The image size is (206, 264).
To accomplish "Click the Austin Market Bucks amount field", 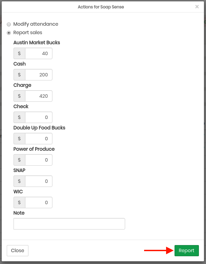I will click(39, 53).
